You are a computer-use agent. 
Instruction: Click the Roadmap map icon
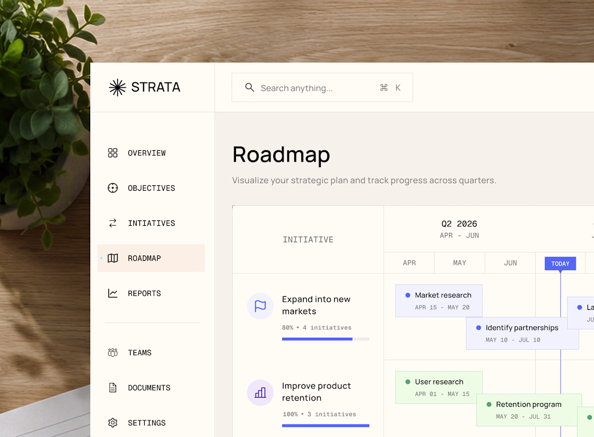112,258
